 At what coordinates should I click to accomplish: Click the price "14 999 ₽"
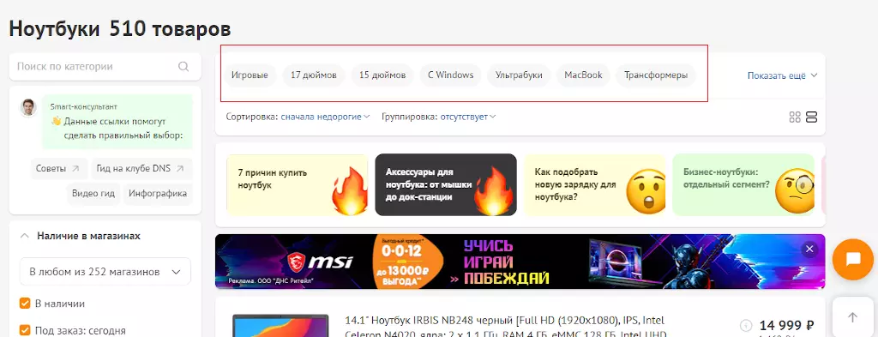pyautogui.click(x=786, y=325)
